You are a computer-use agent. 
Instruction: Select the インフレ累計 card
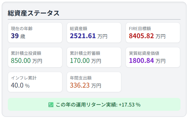(x=35, y=82)
